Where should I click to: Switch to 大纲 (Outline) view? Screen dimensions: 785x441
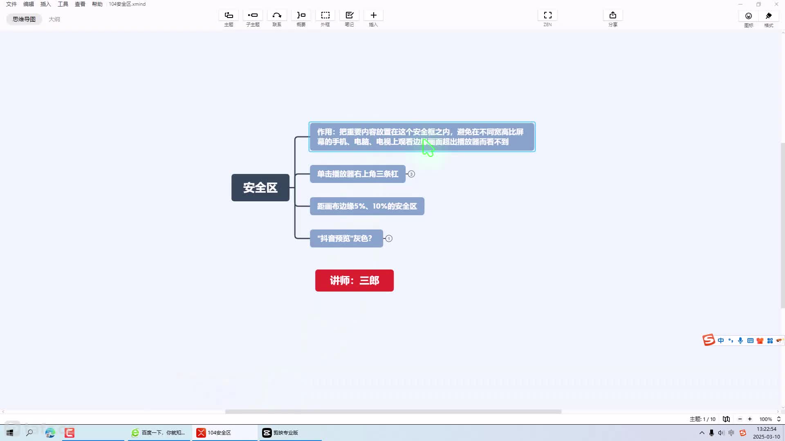tap(54, 19)
